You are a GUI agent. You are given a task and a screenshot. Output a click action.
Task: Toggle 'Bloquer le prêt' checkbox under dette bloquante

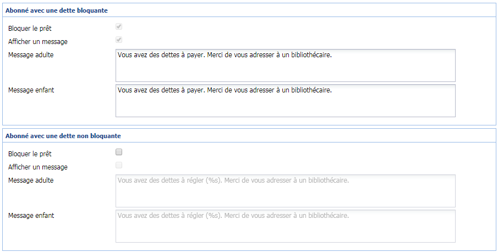(x=119, y=27)
